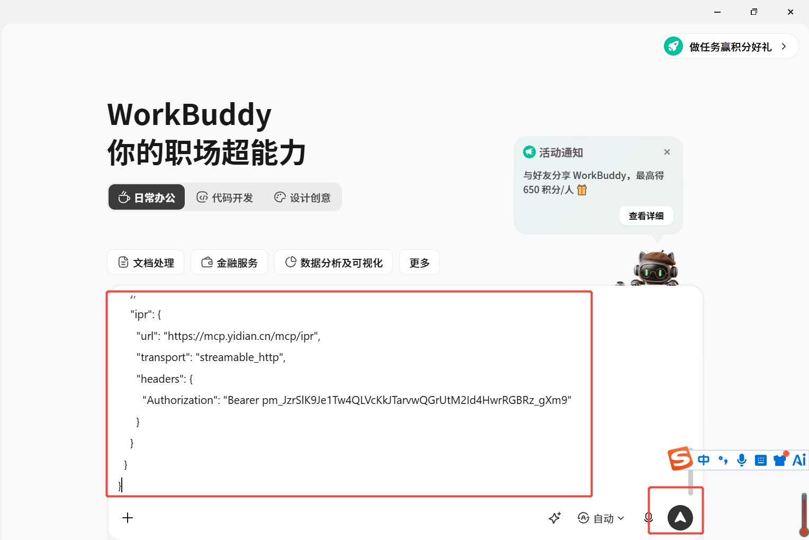The width and height of the screenshot is (809, 540).
Task: Click the 你的职场超能力 heading
Action: click(206, 153)
